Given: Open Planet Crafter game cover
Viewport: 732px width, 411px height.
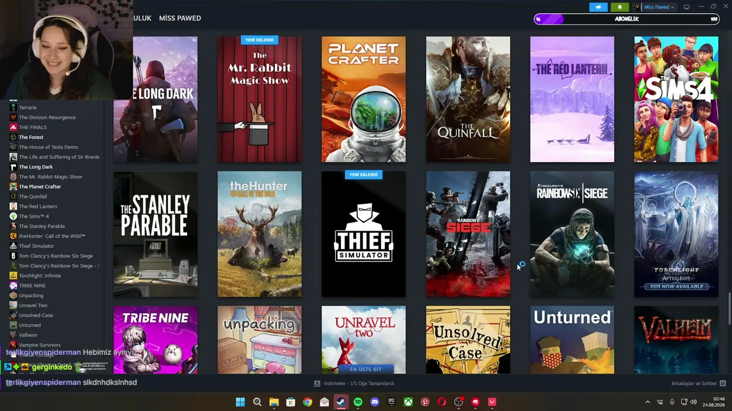Looking at the screenshot, I should coord(364,99).
